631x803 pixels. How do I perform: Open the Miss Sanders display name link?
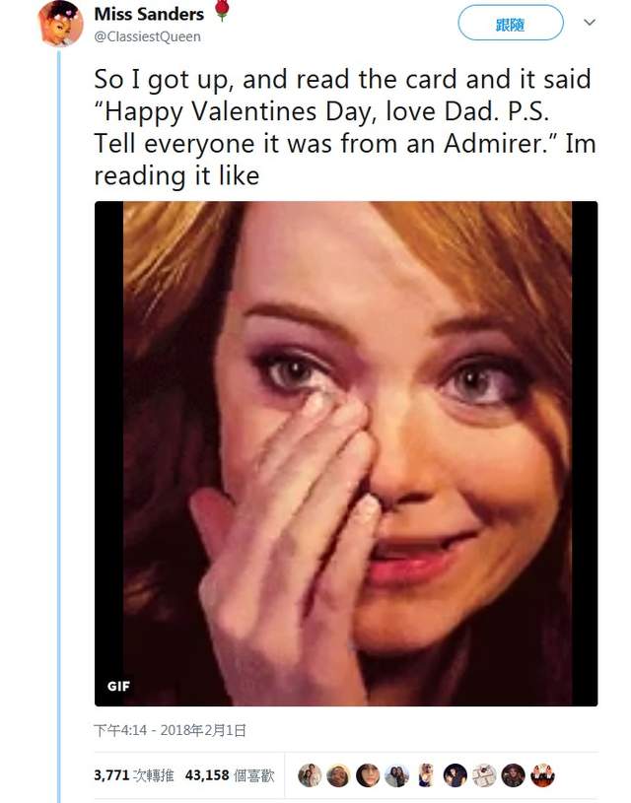[149, 14]
